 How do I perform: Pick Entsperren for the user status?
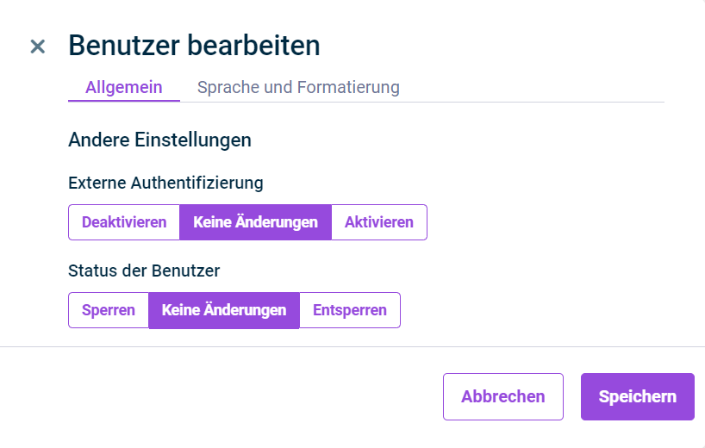350,310
